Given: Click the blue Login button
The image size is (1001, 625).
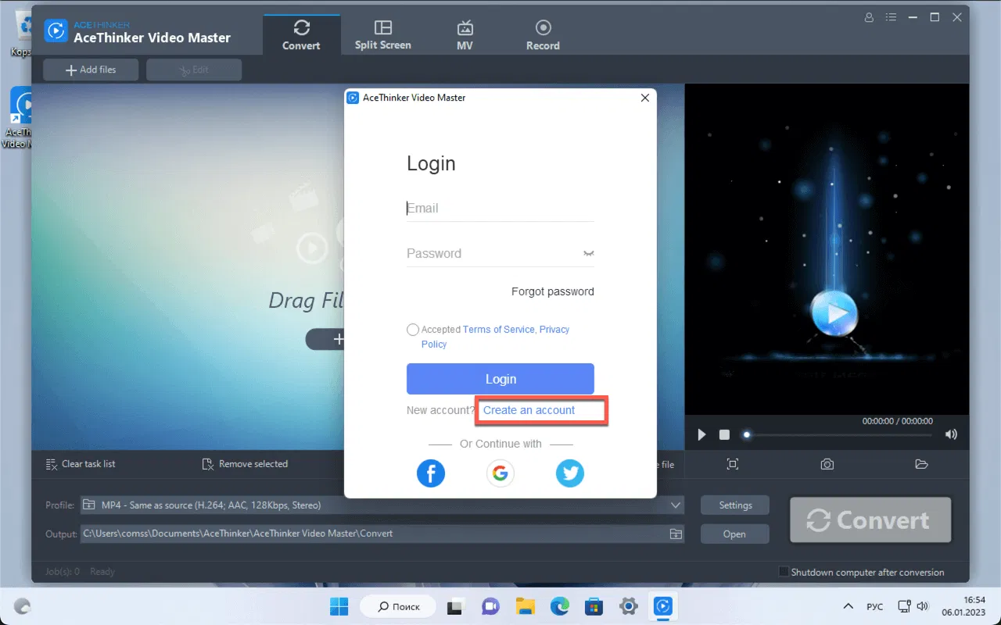Looking at the screenshot, I should pos(500,379).
